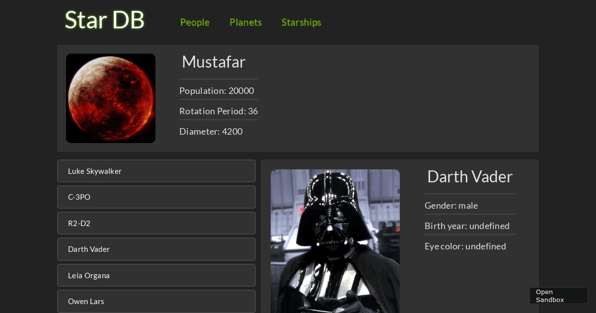Select C-3PO from the character list
The image size is (596, 313).
(x=156, y=197)
